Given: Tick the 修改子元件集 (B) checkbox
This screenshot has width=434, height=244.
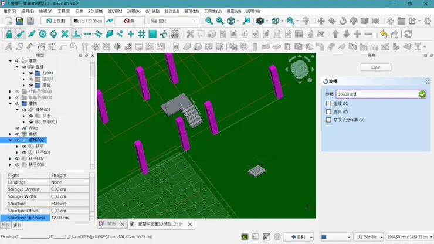Looking at the screenshot, I should coord(328,120).
